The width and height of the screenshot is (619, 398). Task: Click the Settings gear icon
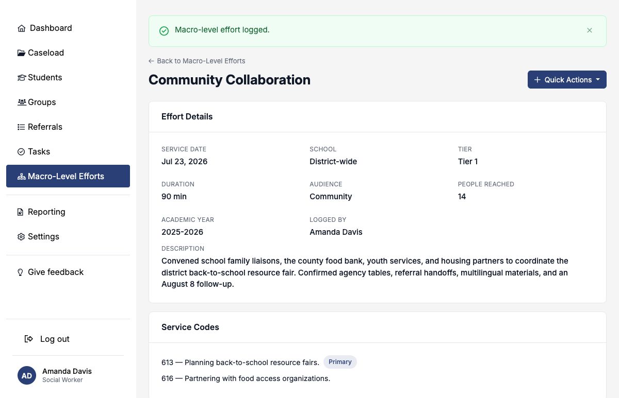[x=21, y=237]
